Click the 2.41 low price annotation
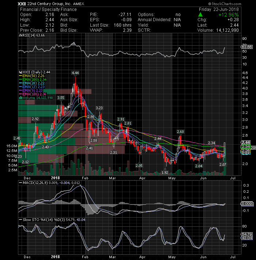 point(89,148)
